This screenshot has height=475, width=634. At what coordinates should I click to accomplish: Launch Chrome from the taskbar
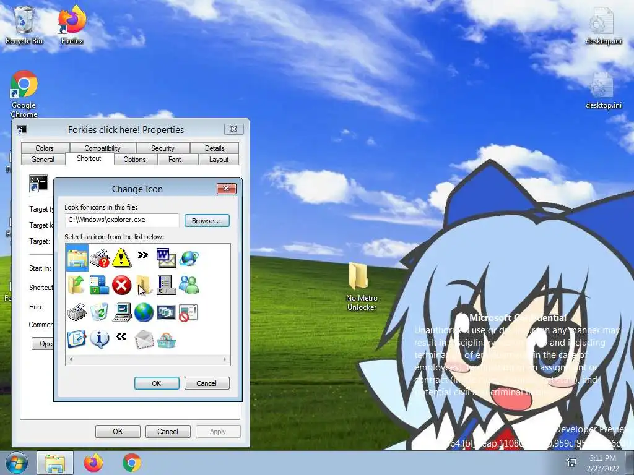(x=132, y=463)
